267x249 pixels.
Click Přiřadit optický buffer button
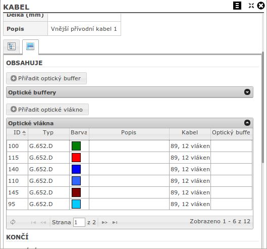click(46, 78)
